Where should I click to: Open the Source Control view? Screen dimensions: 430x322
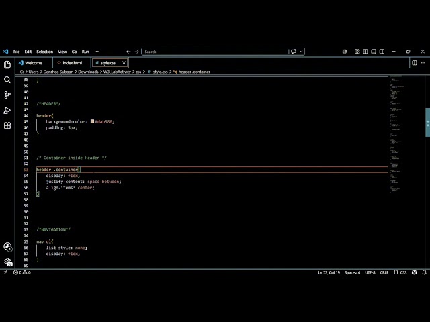point(7,95)
